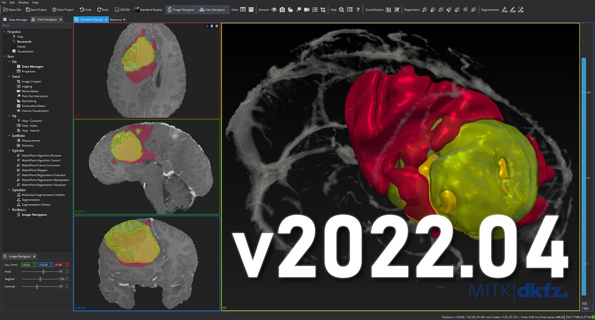The width and height of the screenshot is (595, 320).
Task: Collapse the Perspectives tree group
Action: tap(4, 32)
